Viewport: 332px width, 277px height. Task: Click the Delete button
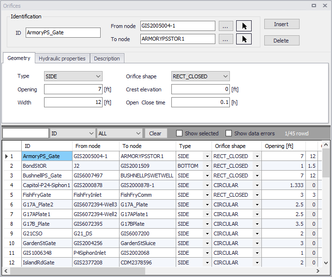(x=282, y=41)
